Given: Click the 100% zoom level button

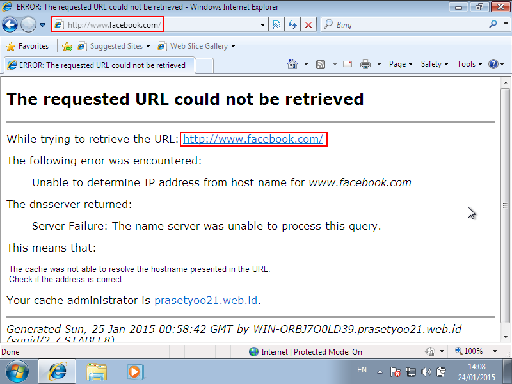Looking at the screenshot, I should [x=469, y=351].
